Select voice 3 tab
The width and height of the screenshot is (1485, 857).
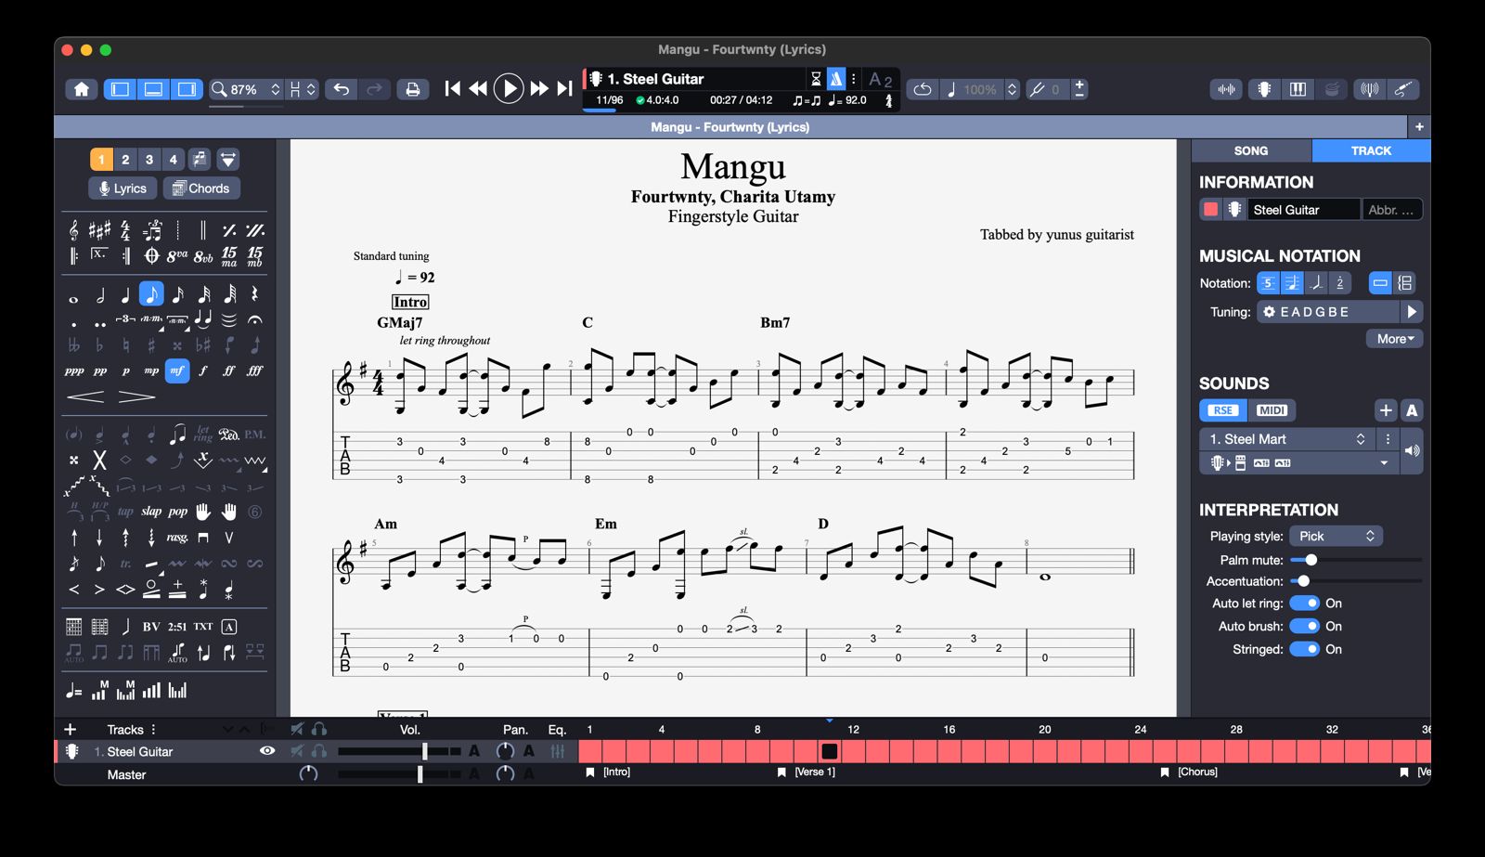click(149, 159)
